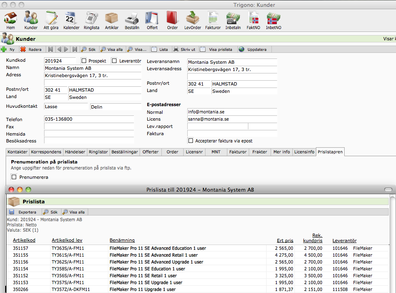Click the Kundkod field showing 201924
This screenshot has width=396, height=293.
click(60, 61)
